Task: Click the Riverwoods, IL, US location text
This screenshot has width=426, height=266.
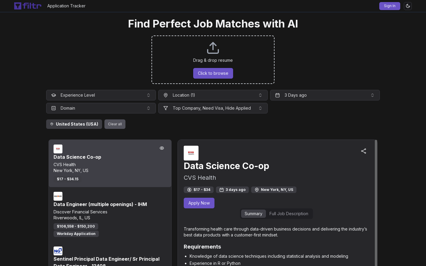Action: [x=72, y=218]
